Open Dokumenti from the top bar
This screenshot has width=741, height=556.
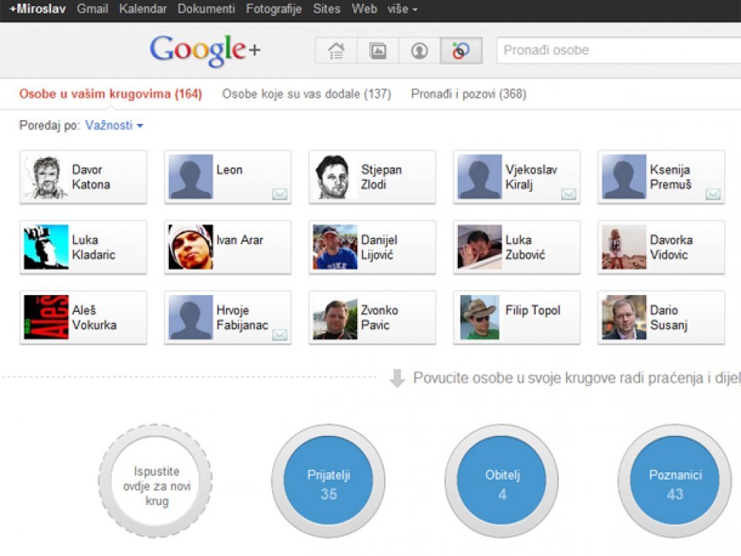pyautogui.click(x=206, y=9)
